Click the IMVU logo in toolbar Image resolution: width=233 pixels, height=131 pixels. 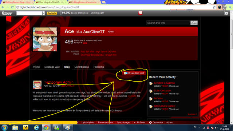pyautogui.click(x=7, y=13)
